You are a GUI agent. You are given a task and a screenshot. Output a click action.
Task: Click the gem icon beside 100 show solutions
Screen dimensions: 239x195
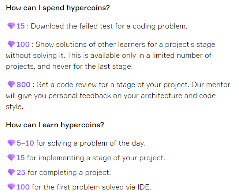pyautogui.click(x=11, y=44)
